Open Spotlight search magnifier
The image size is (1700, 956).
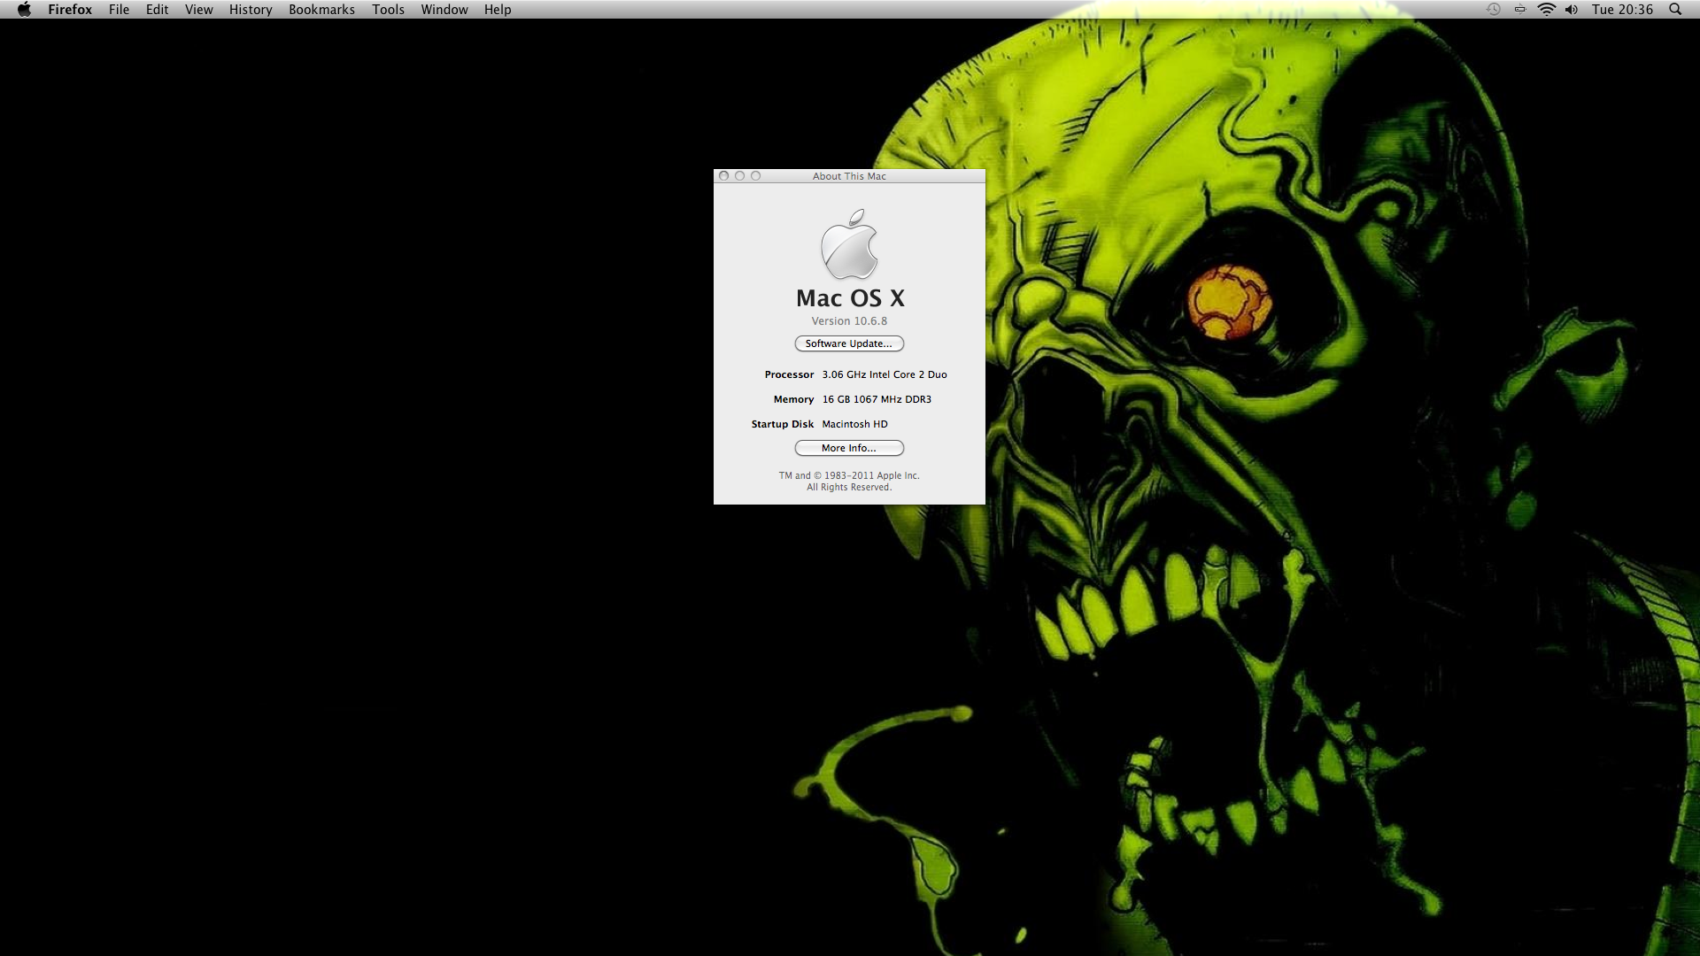pos(1674,10)
